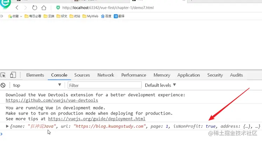The image size is (262, 141).
Task: Toggle the device toolbar icon
Action: [13, 75]
